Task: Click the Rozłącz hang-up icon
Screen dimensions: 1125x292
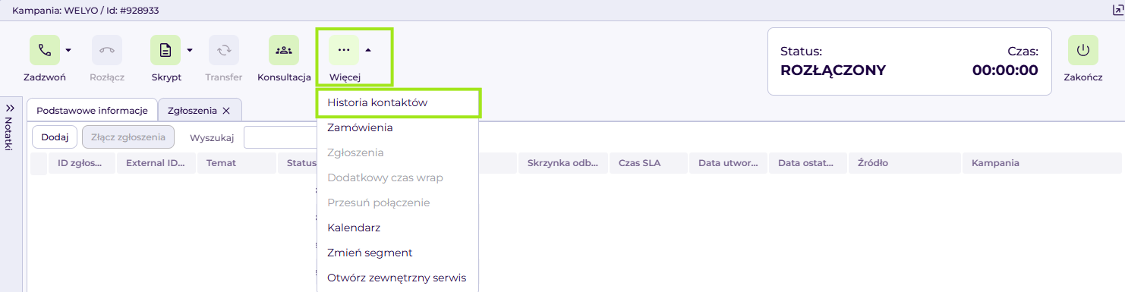Action: click(107, 50)
